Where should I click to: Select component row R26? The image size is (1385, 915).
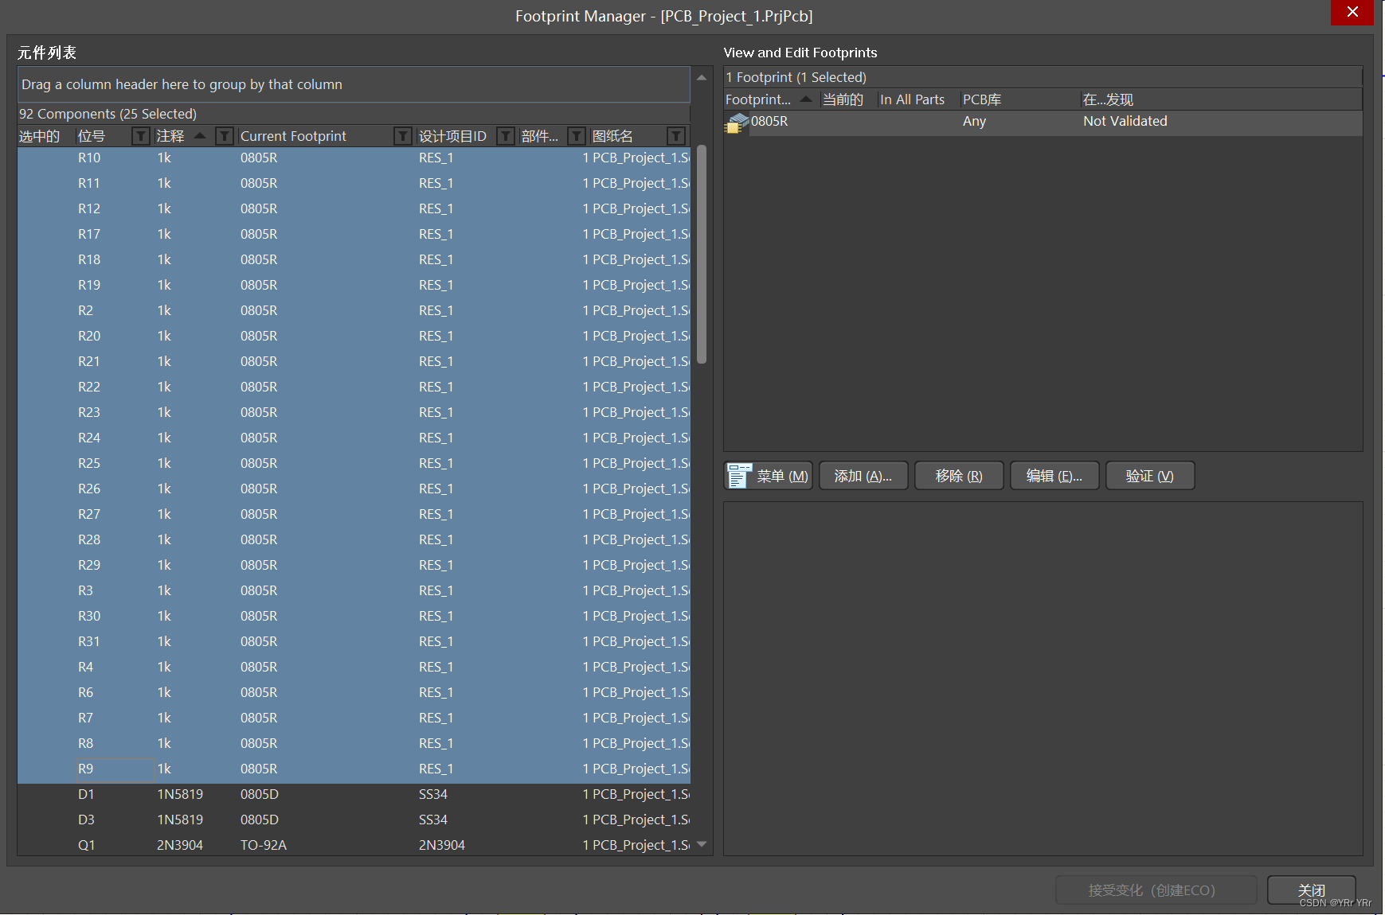click(354, 489)
